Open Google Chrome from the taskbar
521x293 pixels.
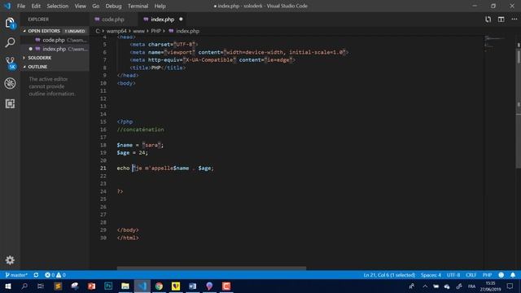pos(159,286)
